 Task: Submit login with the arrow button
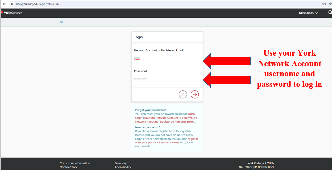195,95
